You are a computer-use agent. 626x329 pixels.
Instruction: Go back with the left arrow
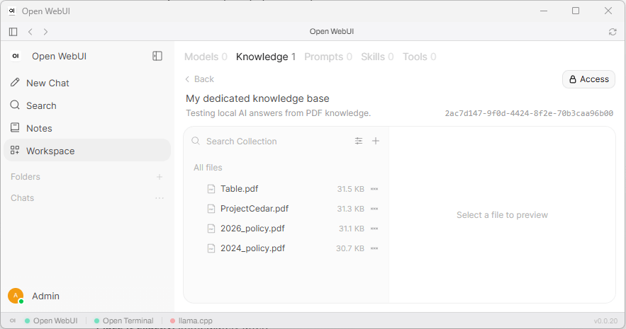[30, 31]
